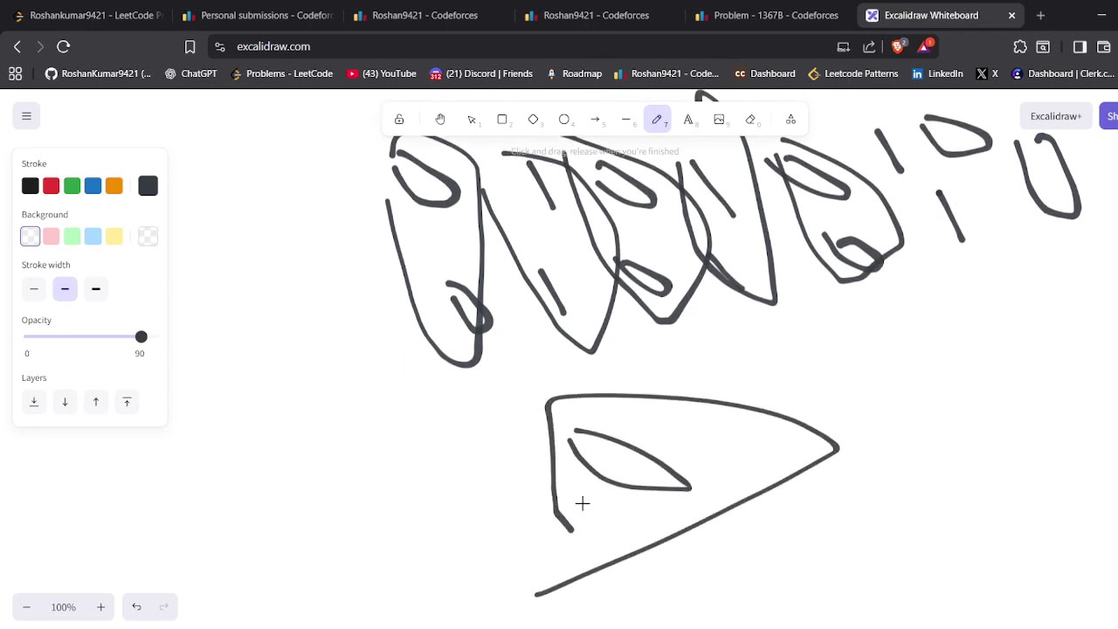Select the Rectangle shape tool
The height and width of the screenshot is (629, 1118).
(502, 120)
